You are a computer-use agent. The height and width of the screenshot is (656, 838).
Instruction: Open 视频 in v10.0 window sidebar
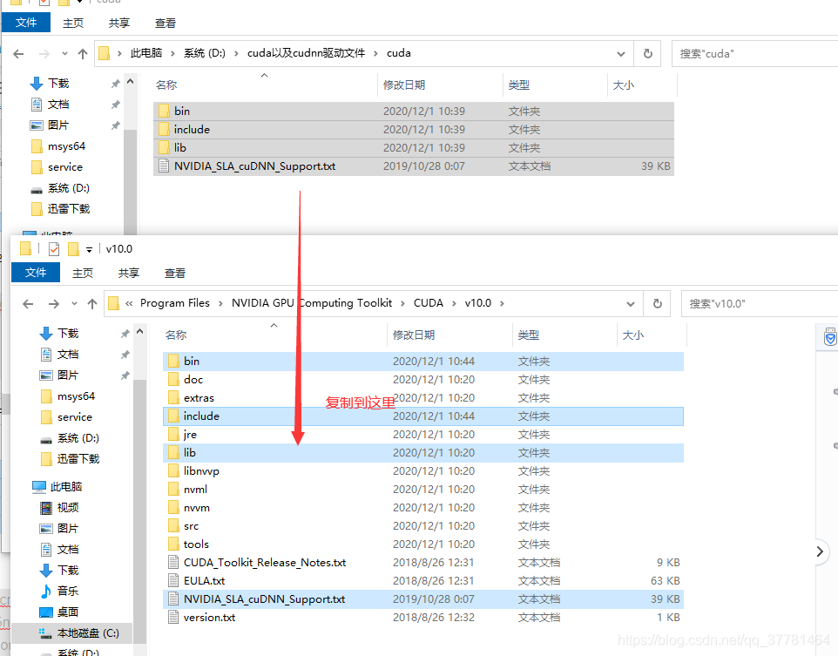coord(68,507)
